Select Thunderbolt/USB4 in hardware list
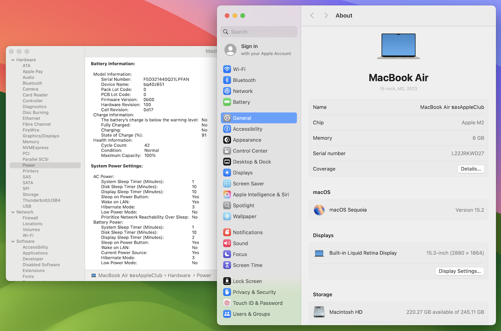This screenshot has height=331, width=501. 41,201
